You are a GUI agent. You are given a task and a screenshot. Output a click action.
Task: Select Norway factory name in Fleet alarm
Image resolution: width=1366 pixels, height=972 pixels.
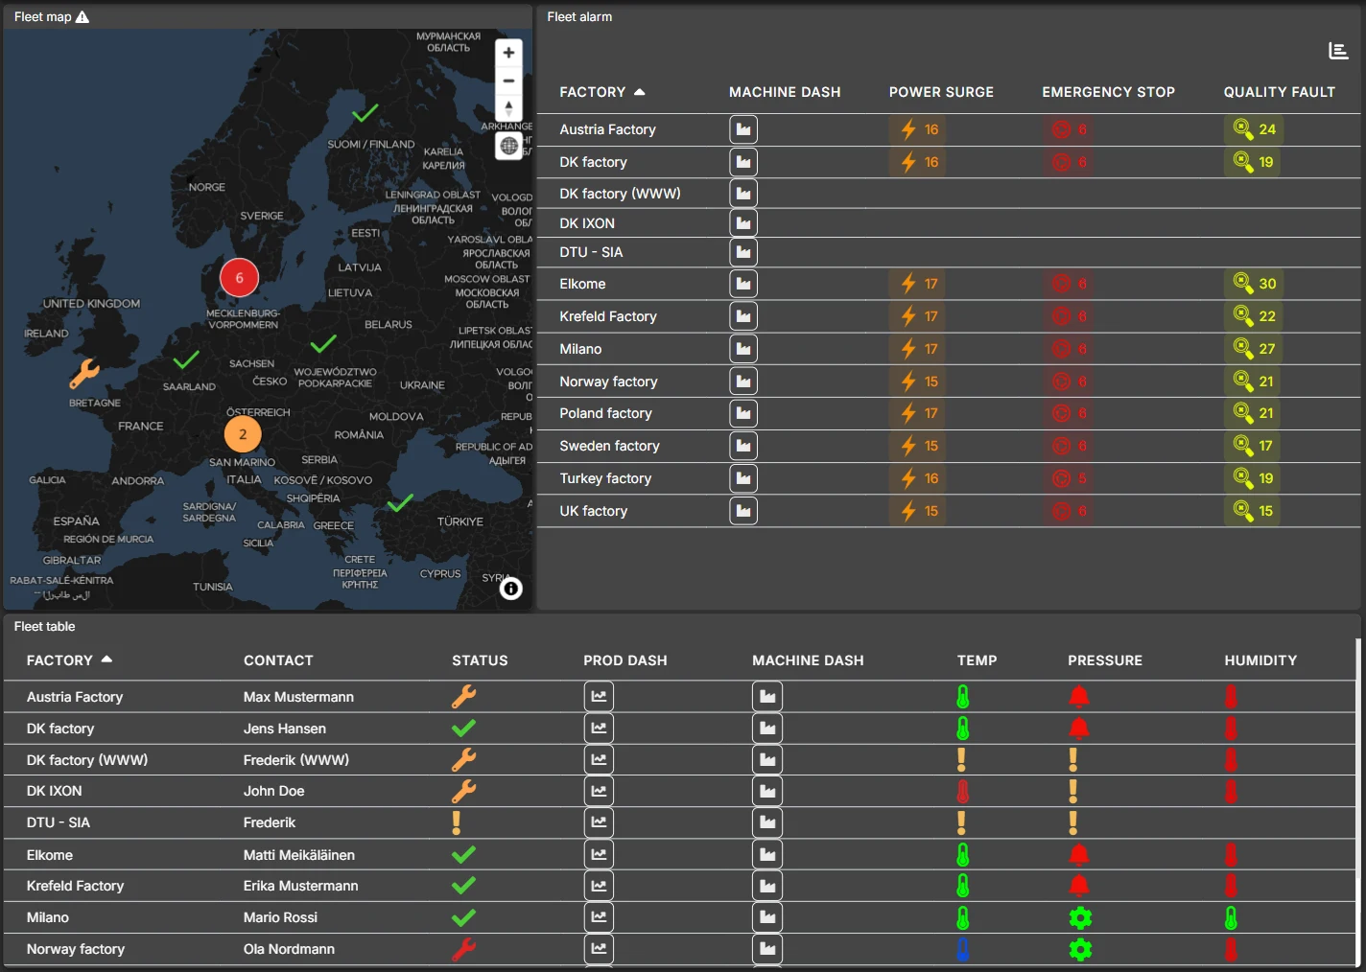pyautogui.click(x=608, y=382)
